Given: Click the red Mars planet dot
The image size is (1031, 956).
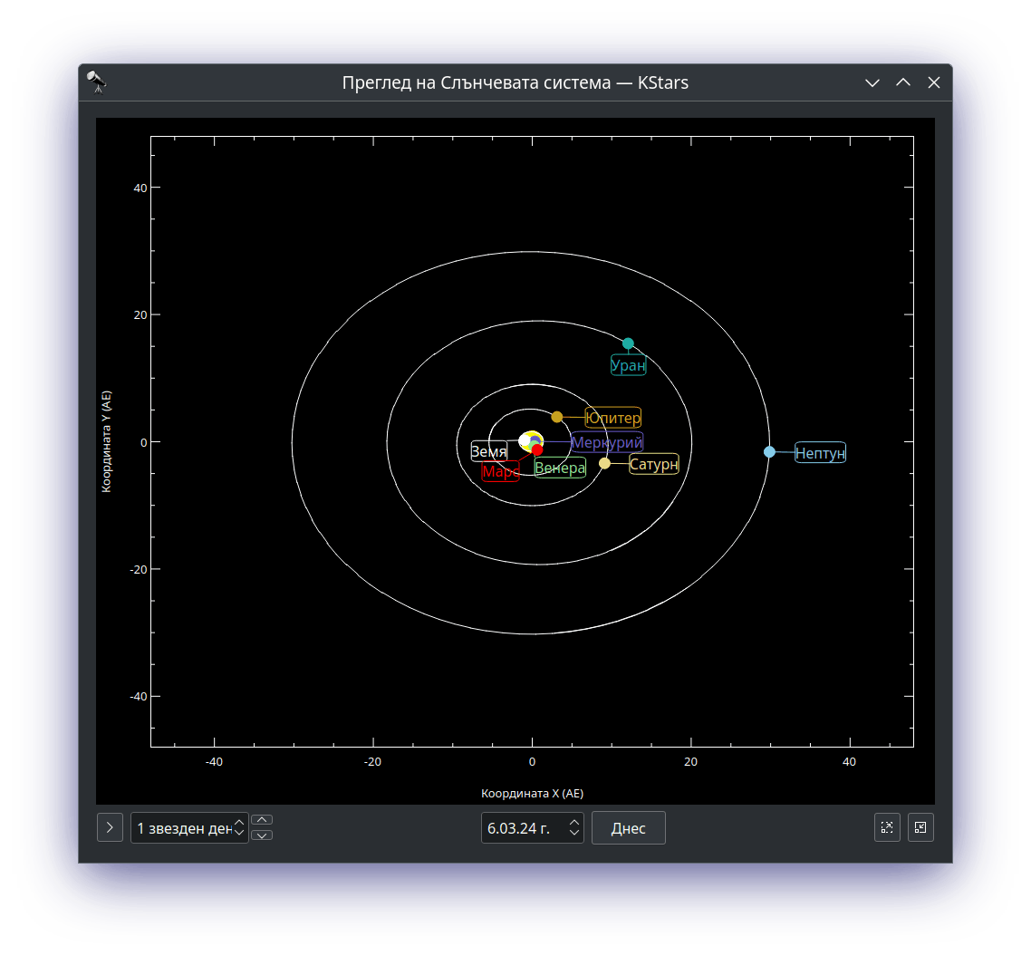Looking at the screenshot, I should (537, 449).
